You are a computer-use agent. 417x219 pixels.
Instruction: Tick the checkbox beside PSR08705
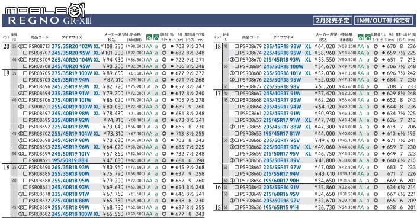click(25, 73)
